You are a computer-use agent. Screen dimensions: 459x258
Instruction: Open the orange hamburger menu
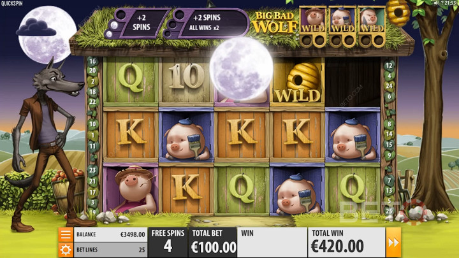click(x=66, y=234)
